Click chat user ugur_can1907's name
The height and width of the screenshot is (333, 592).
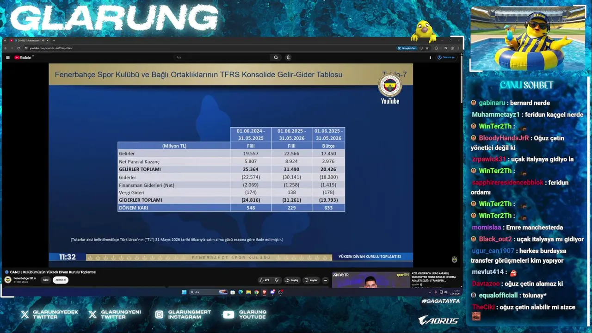493,251
